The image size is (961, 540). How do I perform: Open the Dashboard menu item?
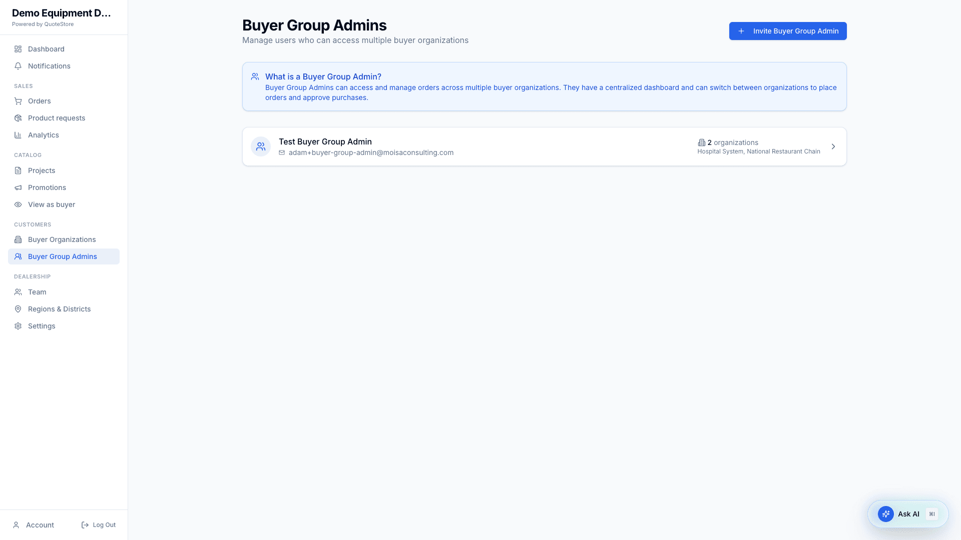pos(64,49)
